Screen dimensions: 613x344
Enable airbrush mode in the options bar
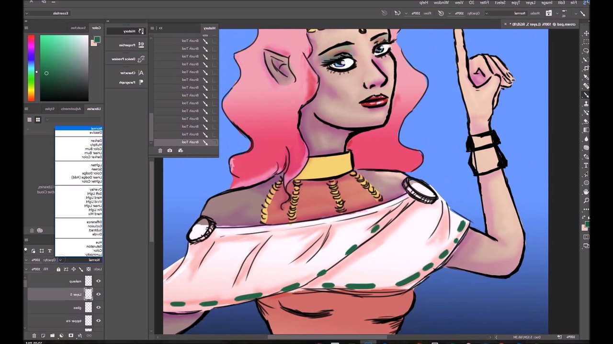point(397,13)
